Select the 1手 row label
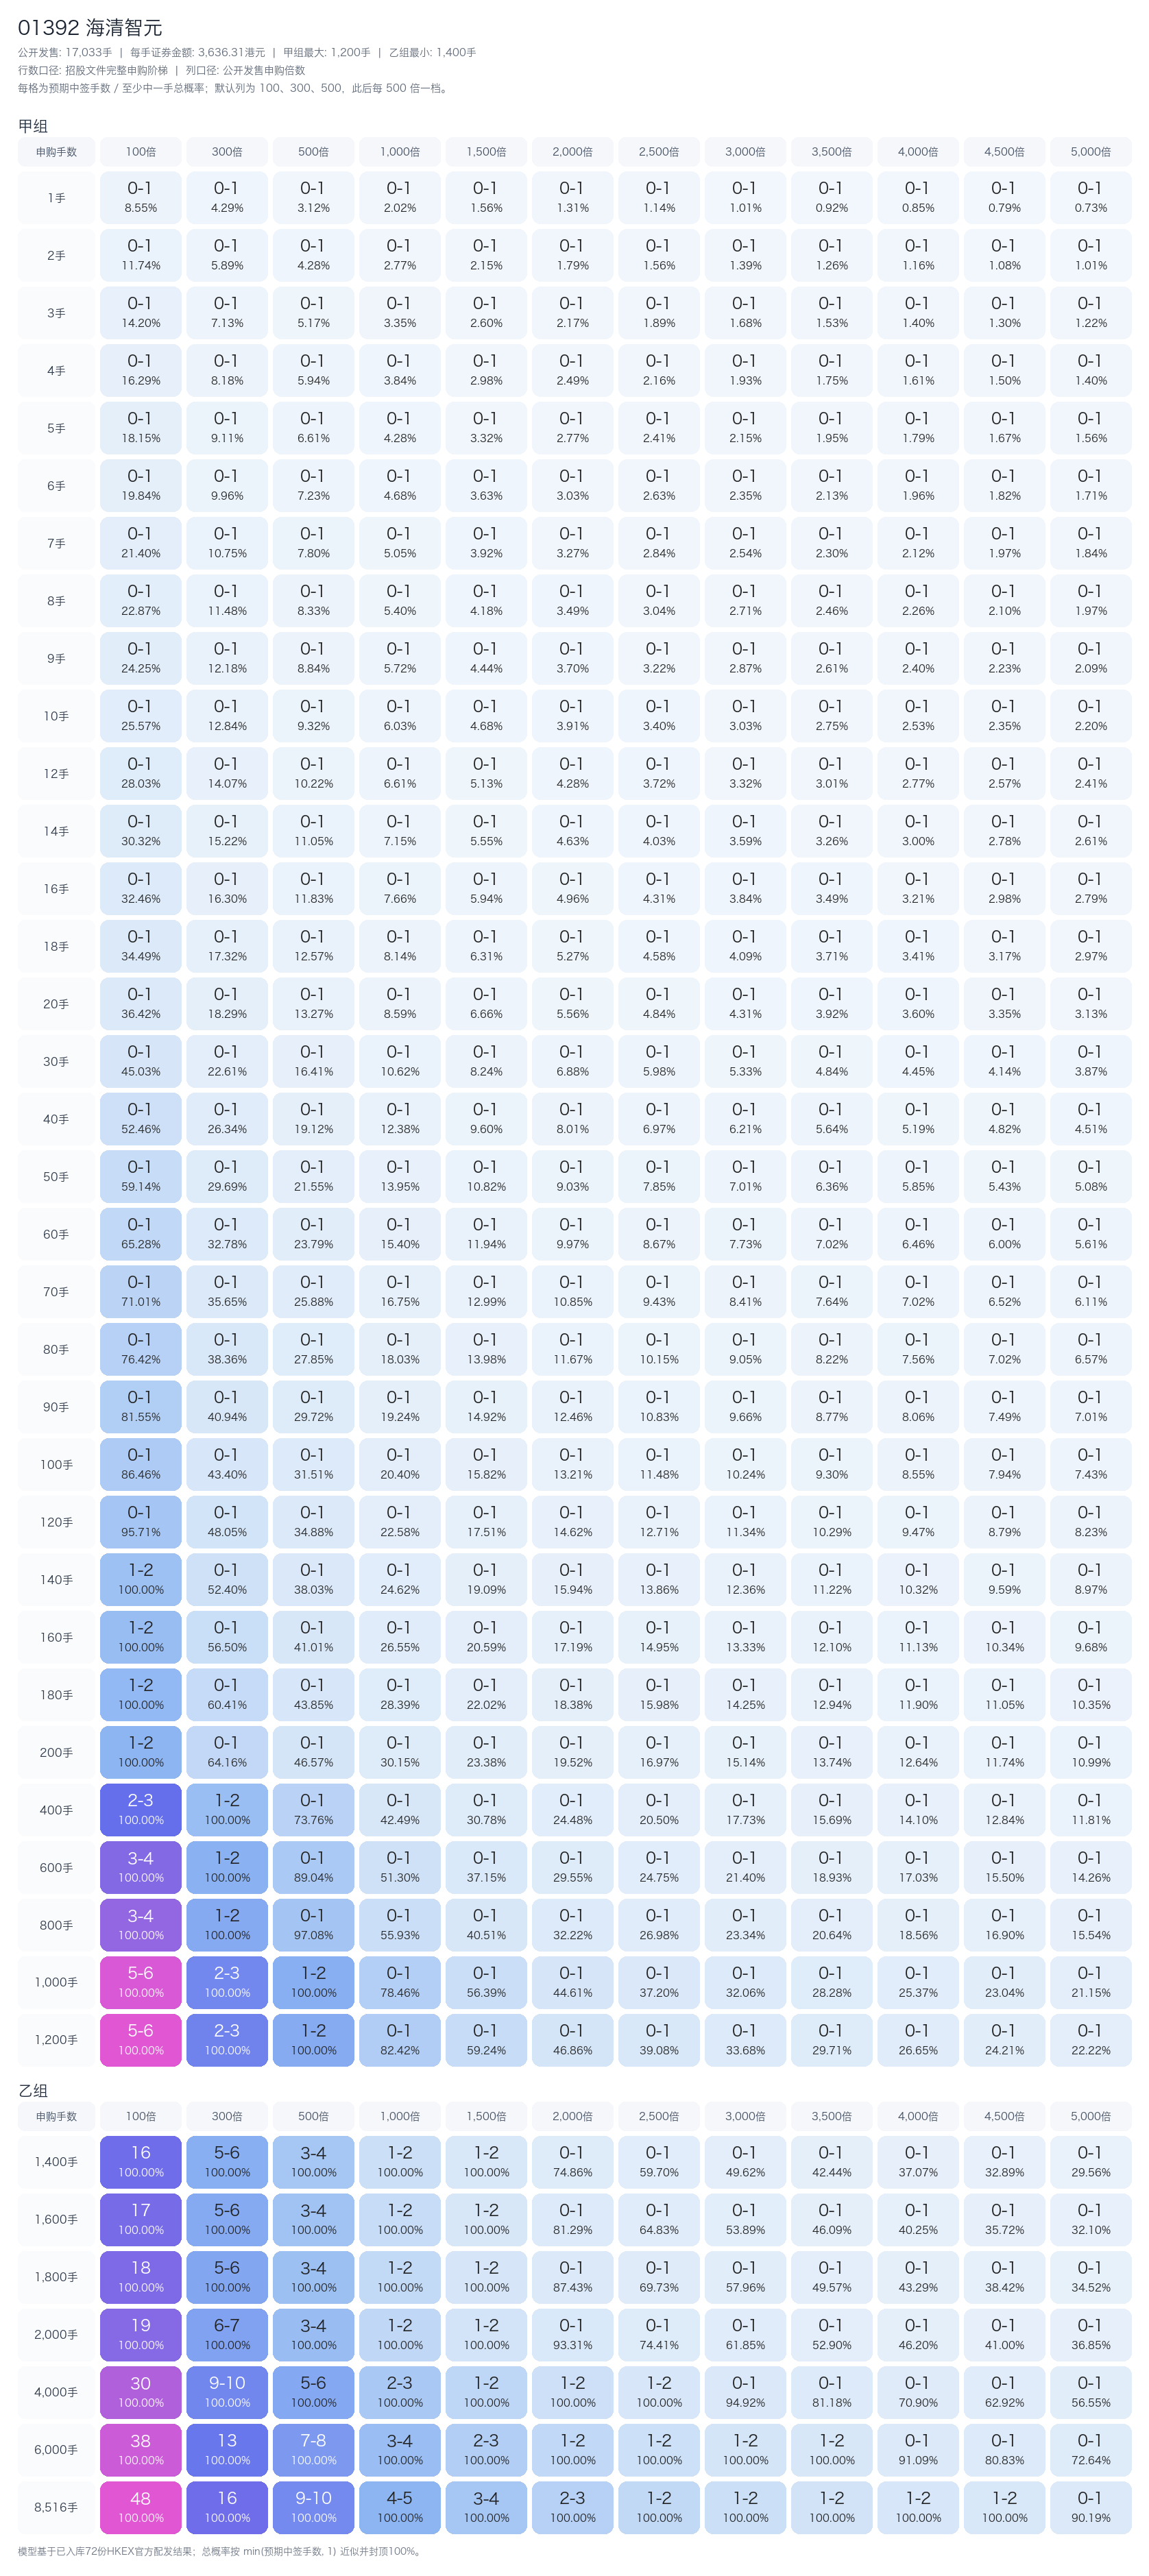This screenshot has width=1149, height=2576. [x=56, y=198]
